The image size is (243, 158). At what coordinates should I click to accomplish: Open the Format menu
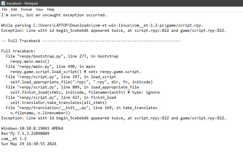[26, 9]
